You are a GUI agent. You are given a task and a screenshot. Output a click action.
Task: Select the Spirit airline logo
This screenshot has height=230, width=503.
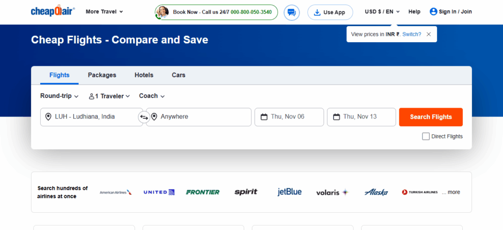246,192
